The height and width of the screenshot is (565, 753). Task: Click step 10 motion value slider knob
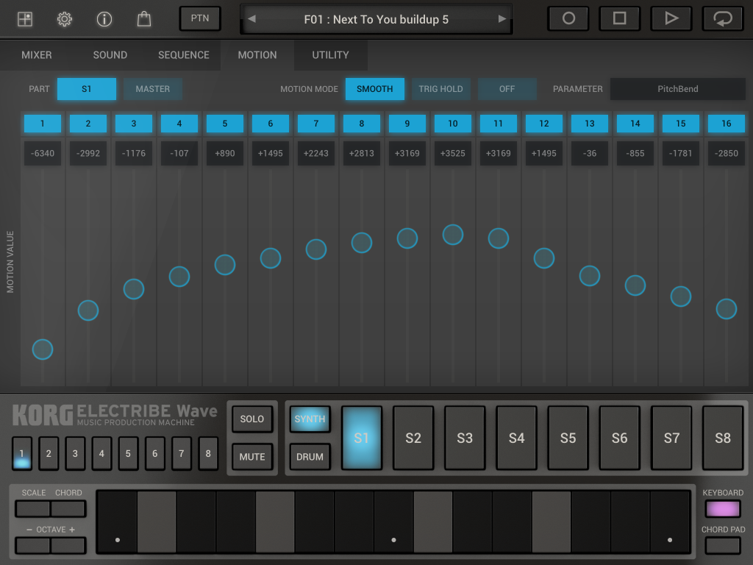pos(453,235)
